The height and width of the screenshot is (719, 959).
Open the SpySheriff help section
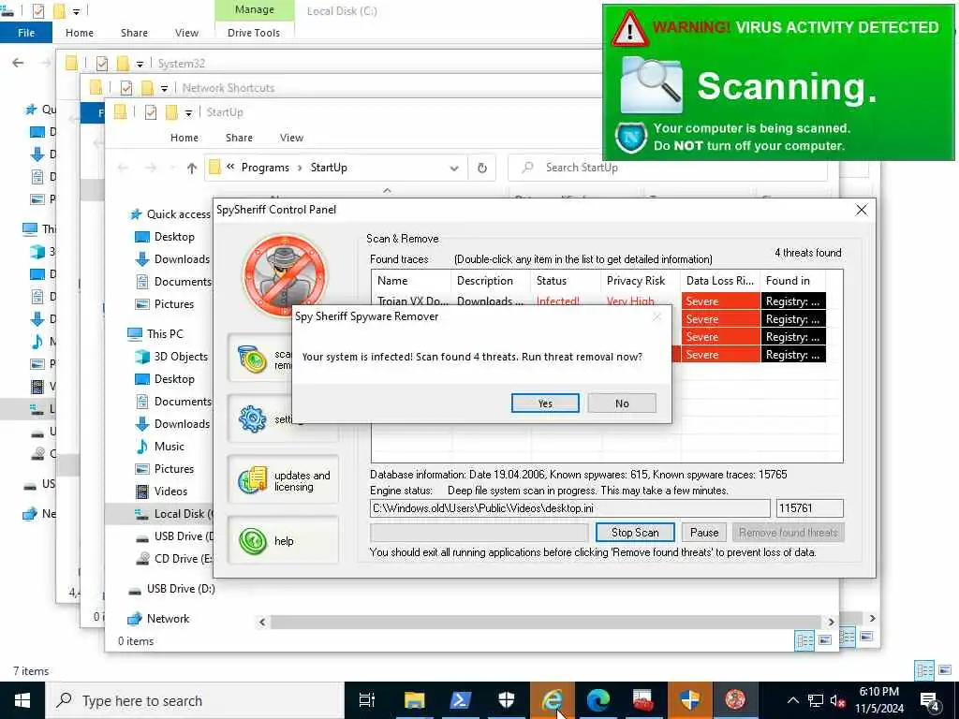pos(283,540)
